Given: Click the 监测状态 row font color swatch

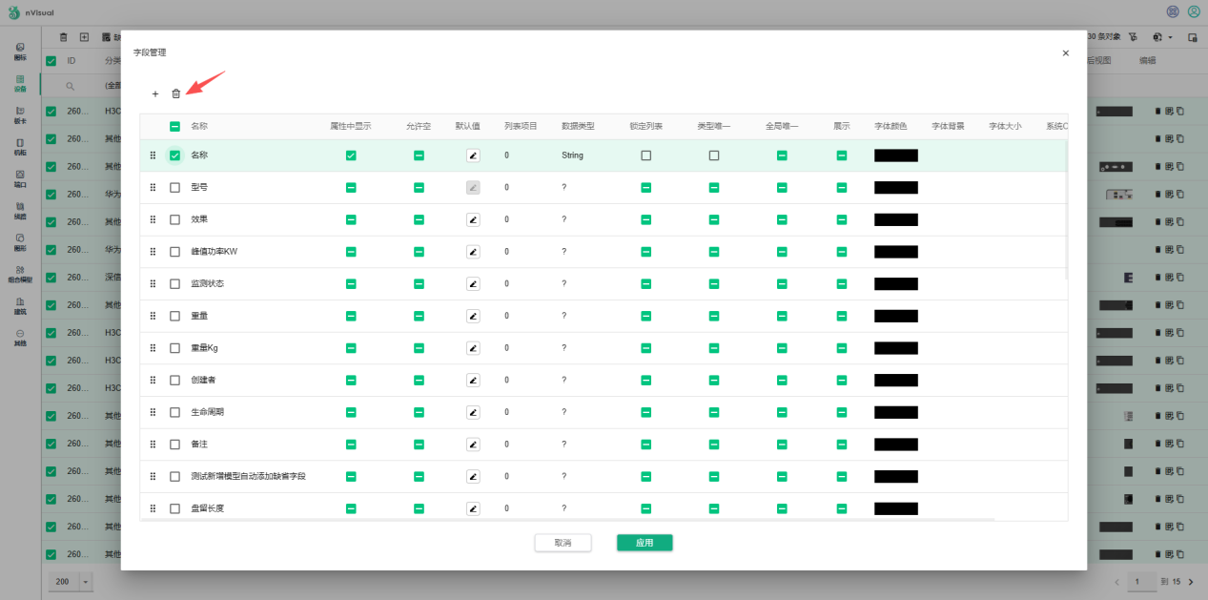Looking at the screenshot, I should coord(896,284).
